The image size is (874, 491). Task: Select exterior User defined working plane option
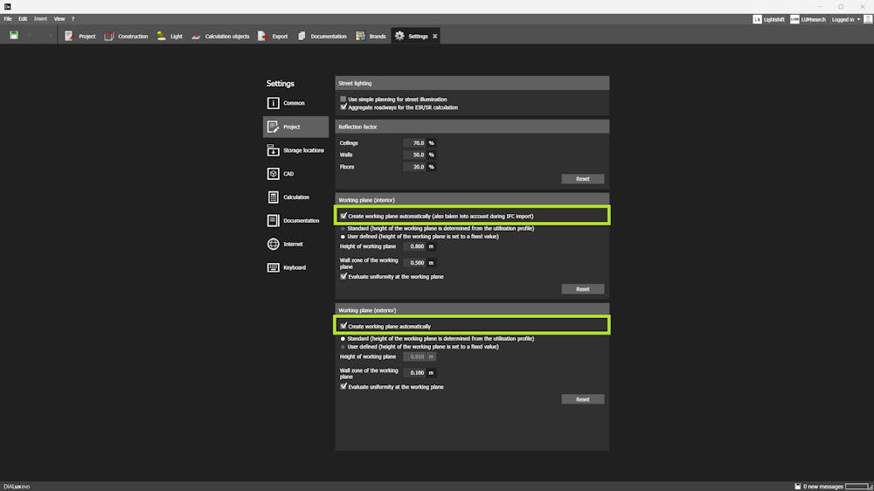click(343, 347)
